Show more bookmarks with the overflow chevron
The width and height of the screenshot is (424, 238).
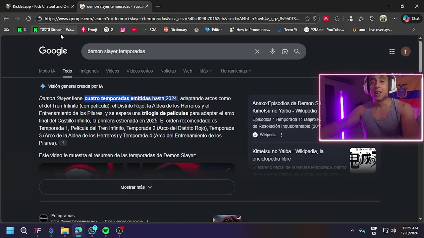point(413,29)
